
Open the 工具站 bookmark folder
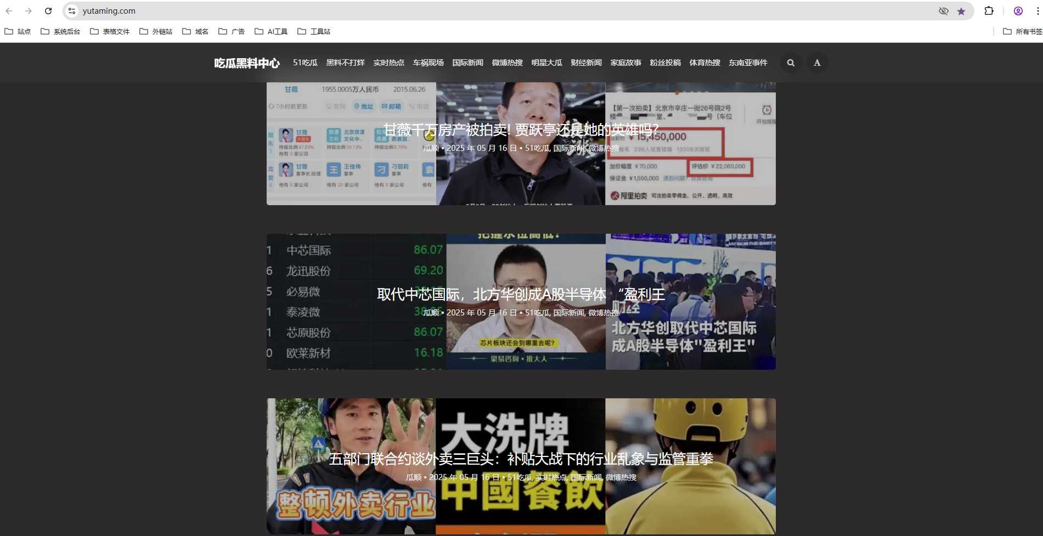point(314,31)
